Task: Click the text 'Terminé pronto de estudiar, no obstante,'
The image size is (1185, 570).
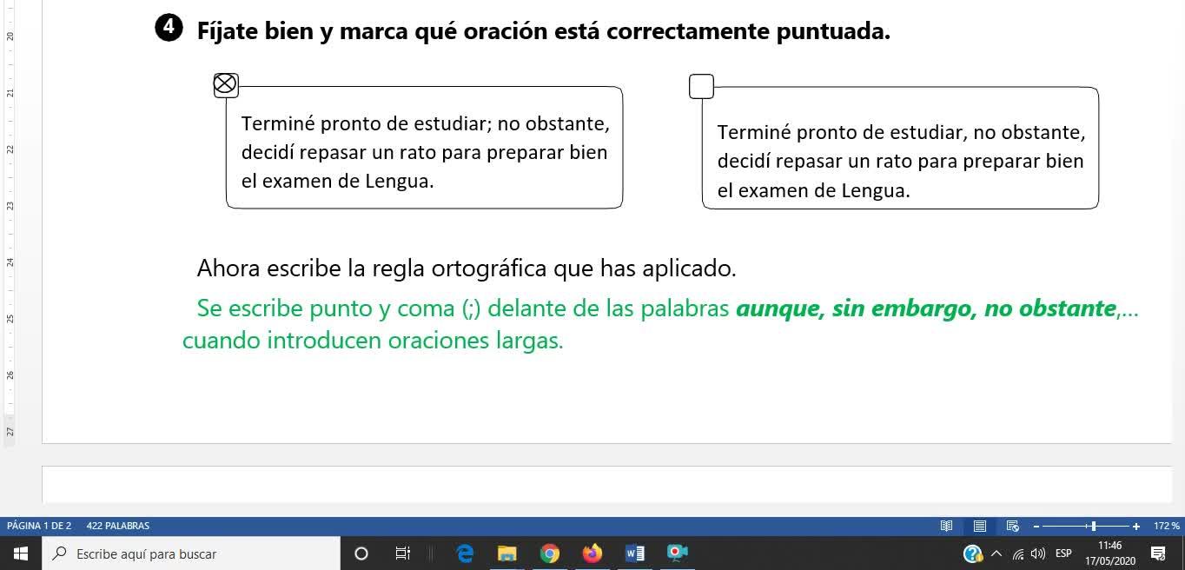Action: coord(902,133)
